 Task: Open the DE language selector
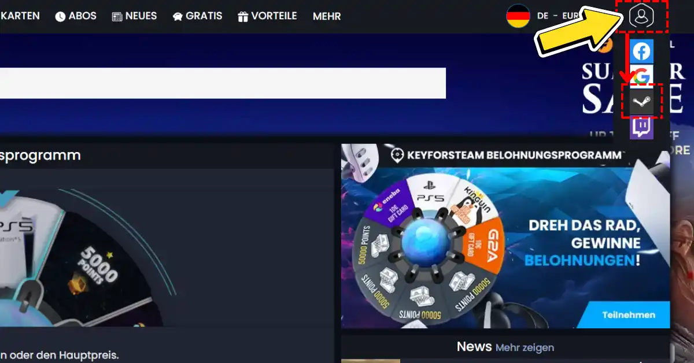click(542, 16)
